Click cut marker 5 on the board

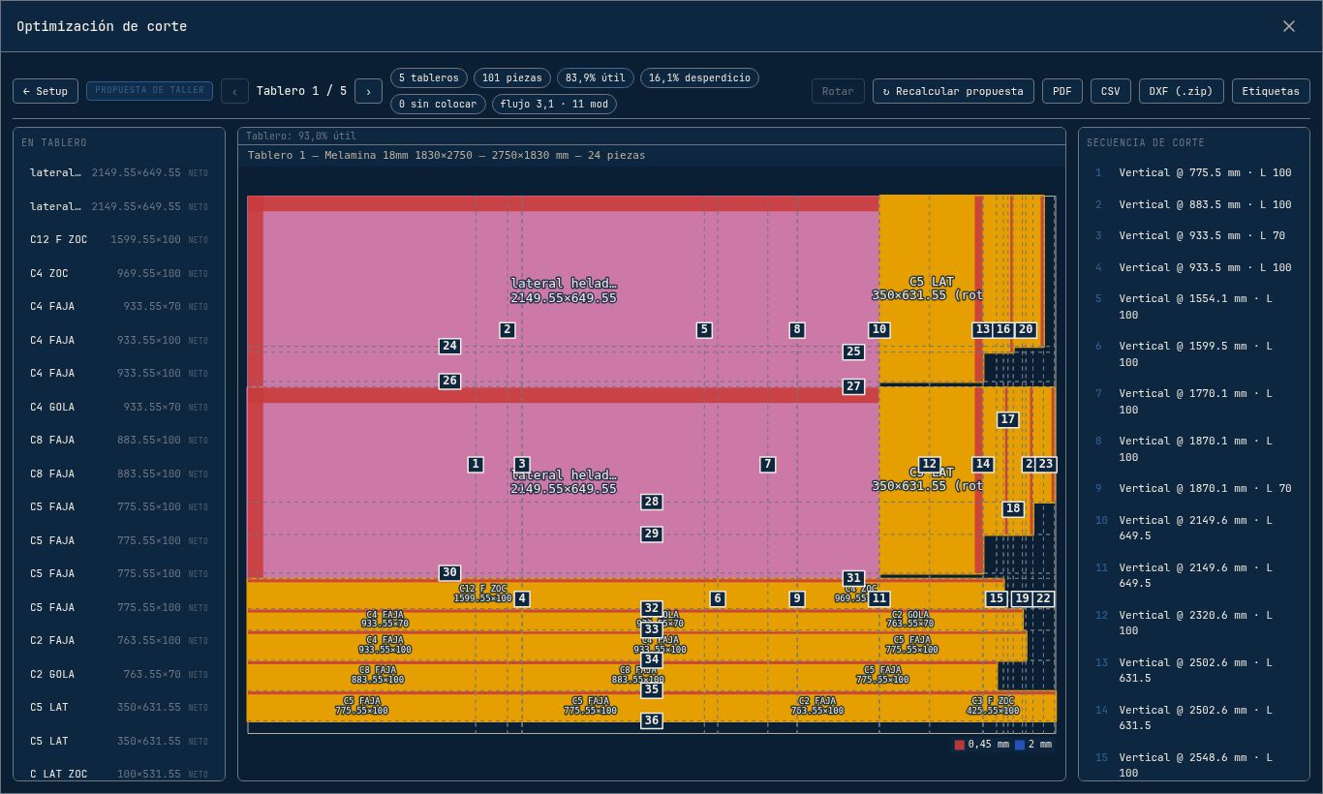pos(704,329)
